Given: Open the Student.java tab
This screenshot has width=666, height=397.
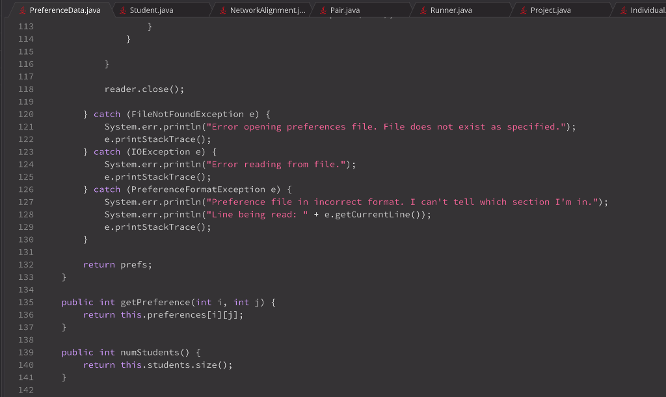Looking at the screenshot, I should click(161, 10).
